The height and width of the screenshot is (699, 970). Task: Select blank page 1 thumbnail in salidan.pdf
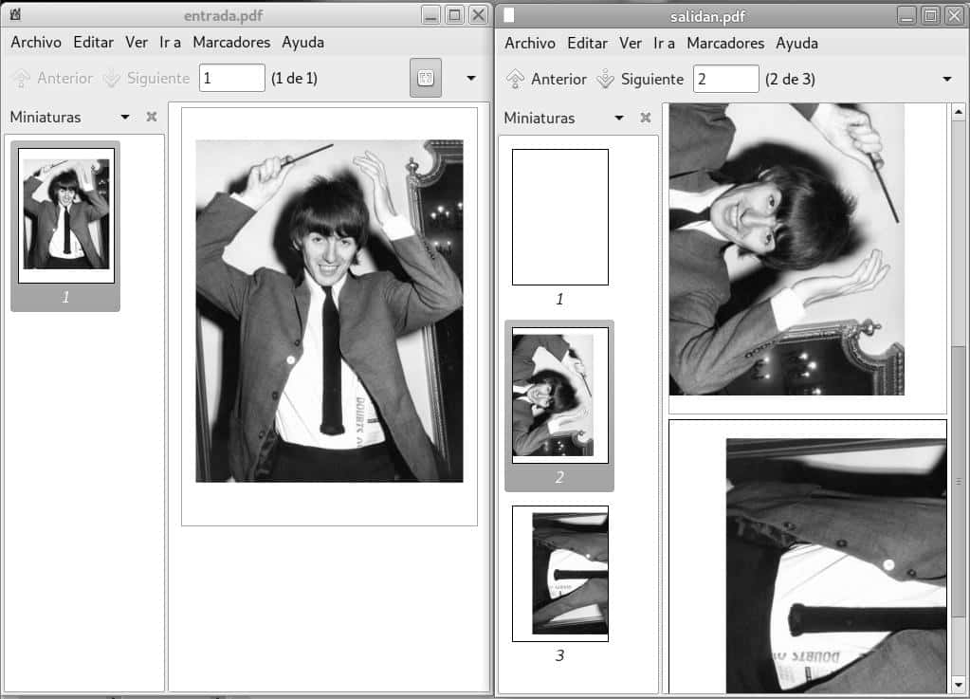[559, 217]
